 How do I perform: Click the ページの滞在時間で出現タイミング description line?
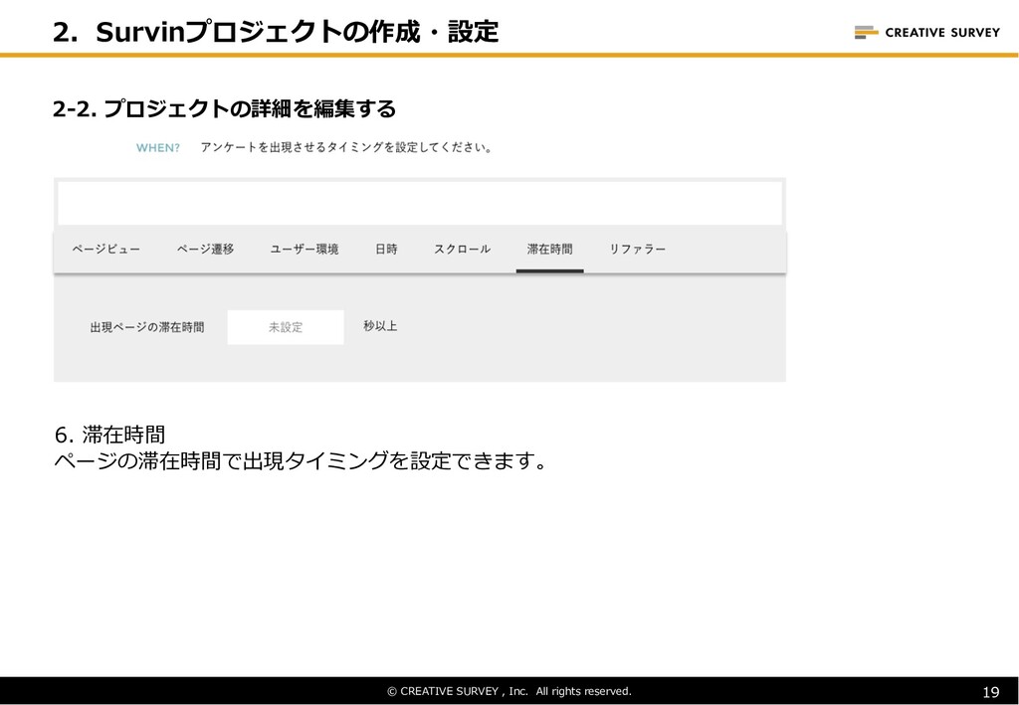pos(301,461)
